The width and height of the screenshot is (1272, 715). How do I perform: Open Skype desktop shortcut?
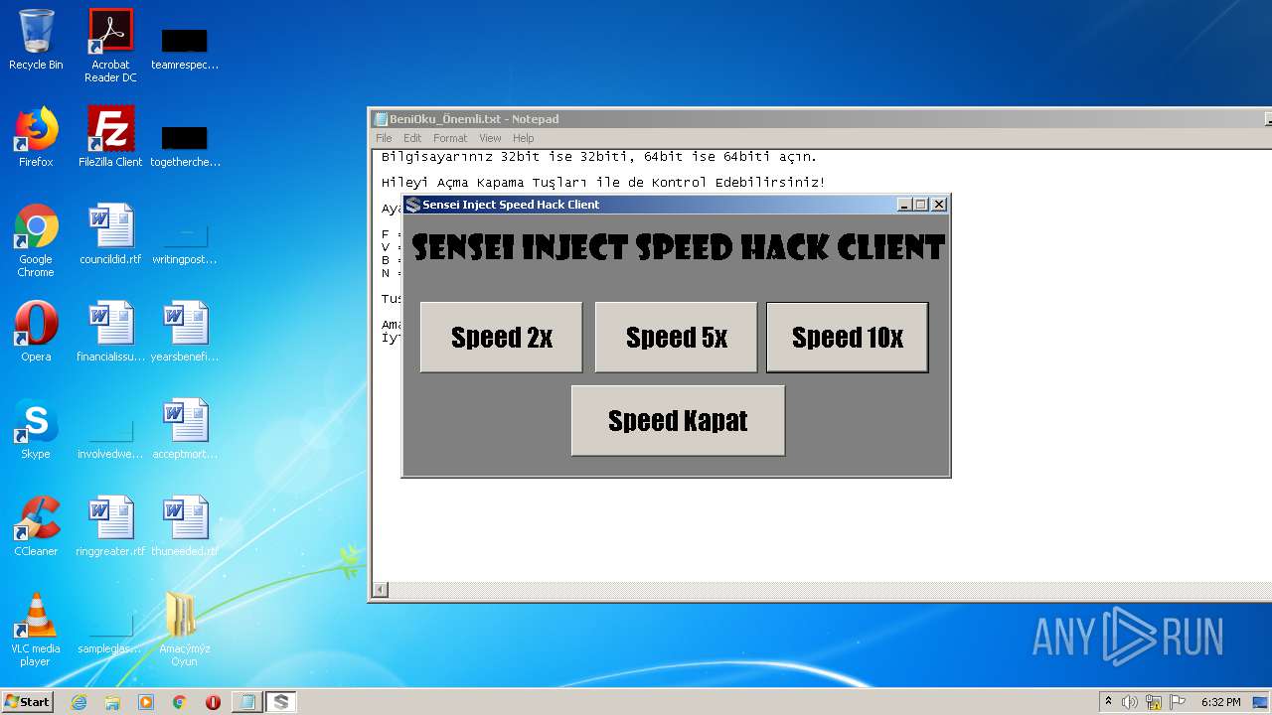coord(36,429)
